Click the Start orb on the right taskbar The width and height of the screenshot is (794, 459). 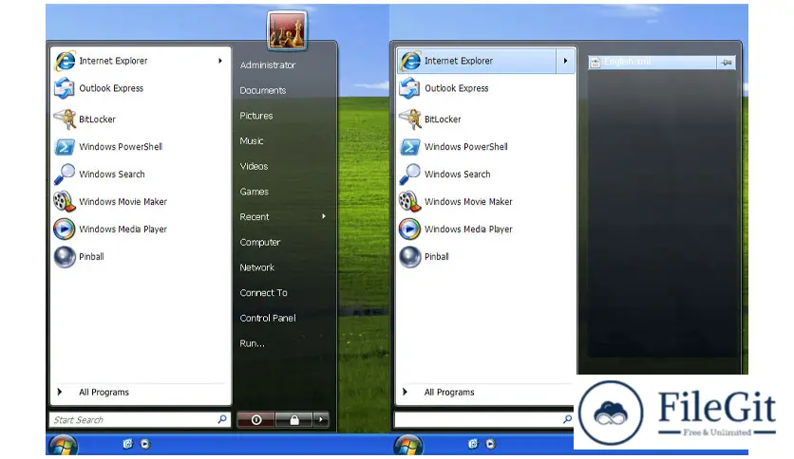tap(408, 445)
